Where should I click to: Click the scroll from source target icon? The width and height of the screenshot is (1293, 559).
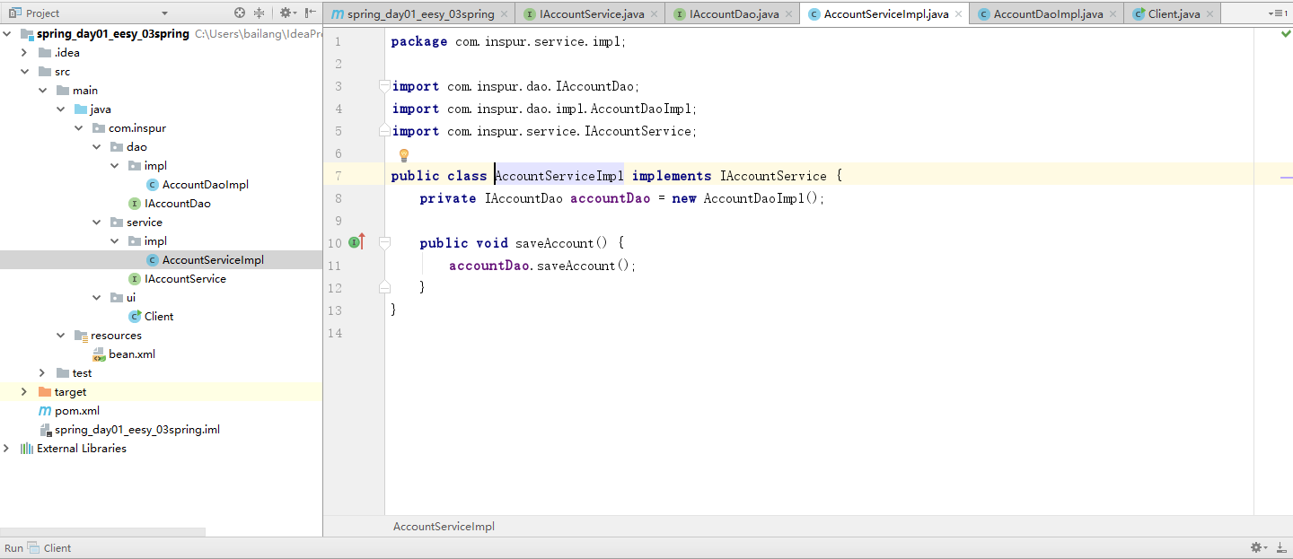[x=240, y=13]
